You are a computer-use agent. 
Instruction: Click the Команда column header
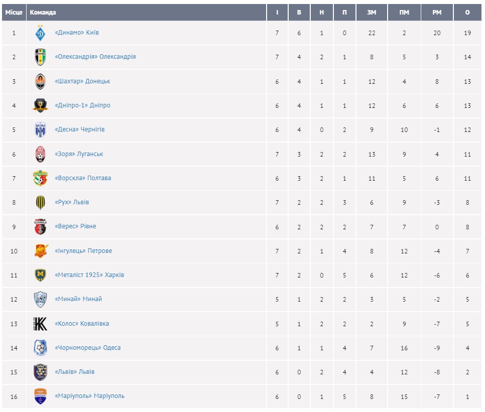(x=43, y=13)
